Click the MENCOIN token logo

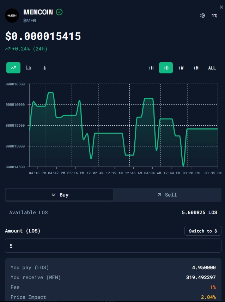pos(12,16)
